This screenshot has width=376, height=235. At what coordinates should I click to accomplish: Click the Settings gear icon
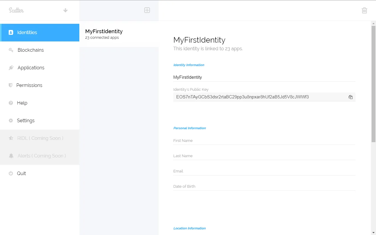[x=11, y=121]
